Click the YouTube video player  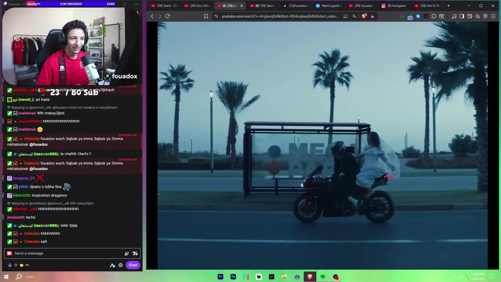pos(323,145)
